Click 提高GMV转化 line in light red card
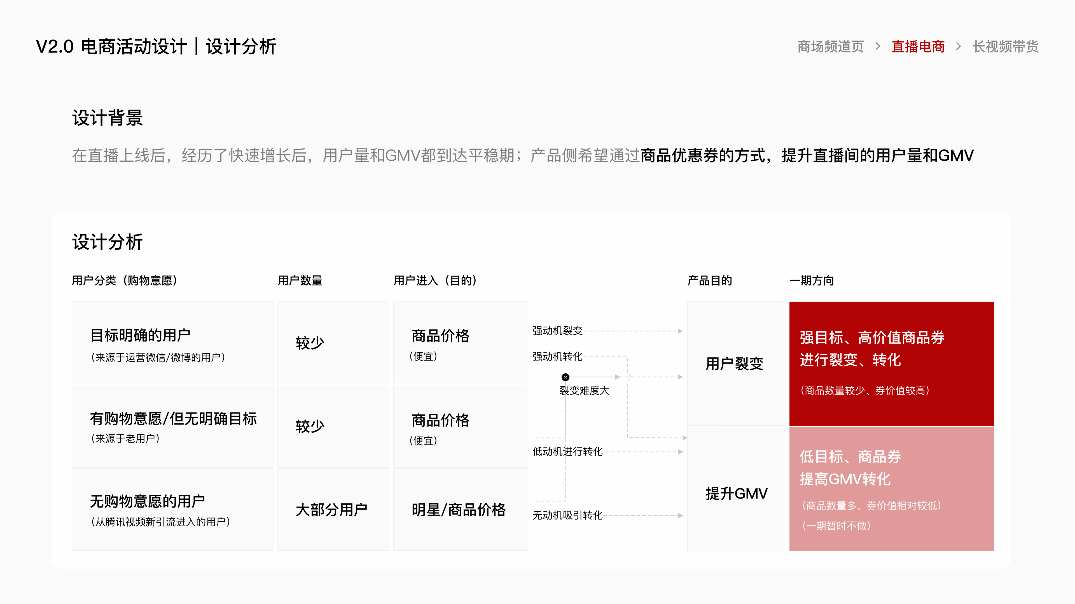The image size is (1075, 604). tap(845, 479)
